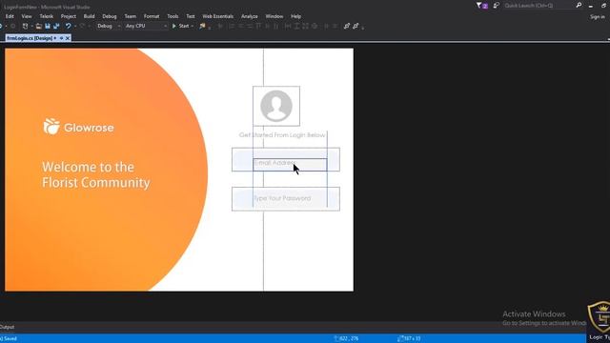This screenshot has height=343, width=610.
Task: Click the Save All icon
Action: (x=56, y=26)
